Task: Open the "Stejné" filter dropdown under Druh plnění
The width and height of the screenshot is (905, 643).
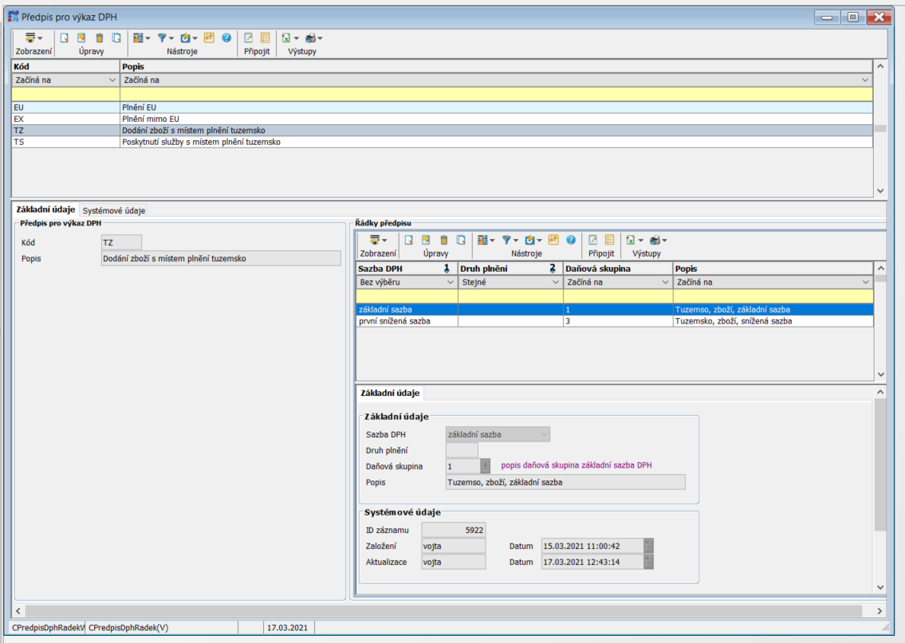Action: coord(555,282)
